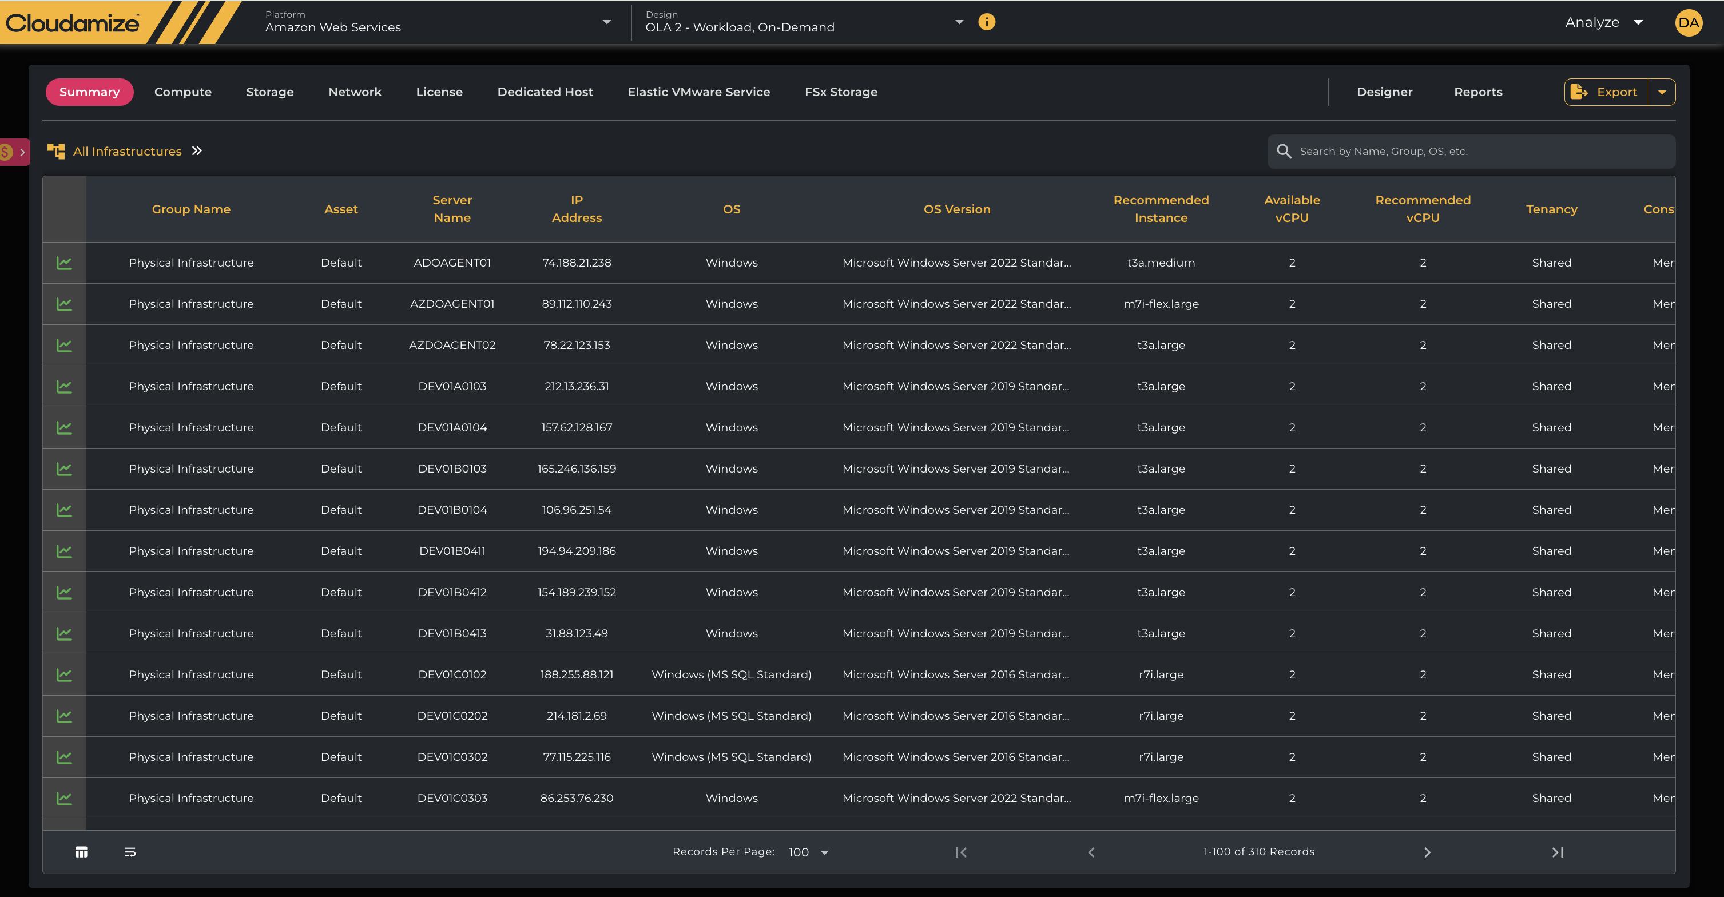Click the column chooser table icon
Image resolution: width=1724 pixels, height=897 pixels.
[81, 852]
